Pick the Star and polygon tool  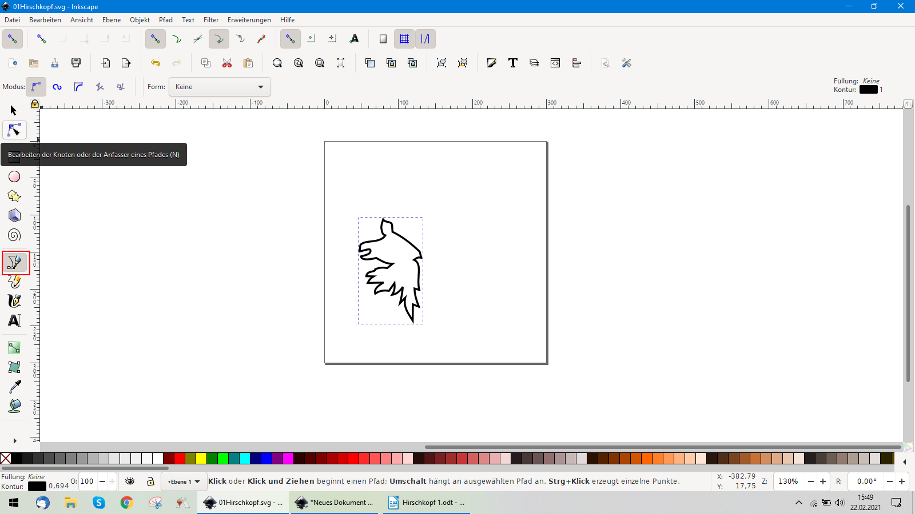[14, 196]
